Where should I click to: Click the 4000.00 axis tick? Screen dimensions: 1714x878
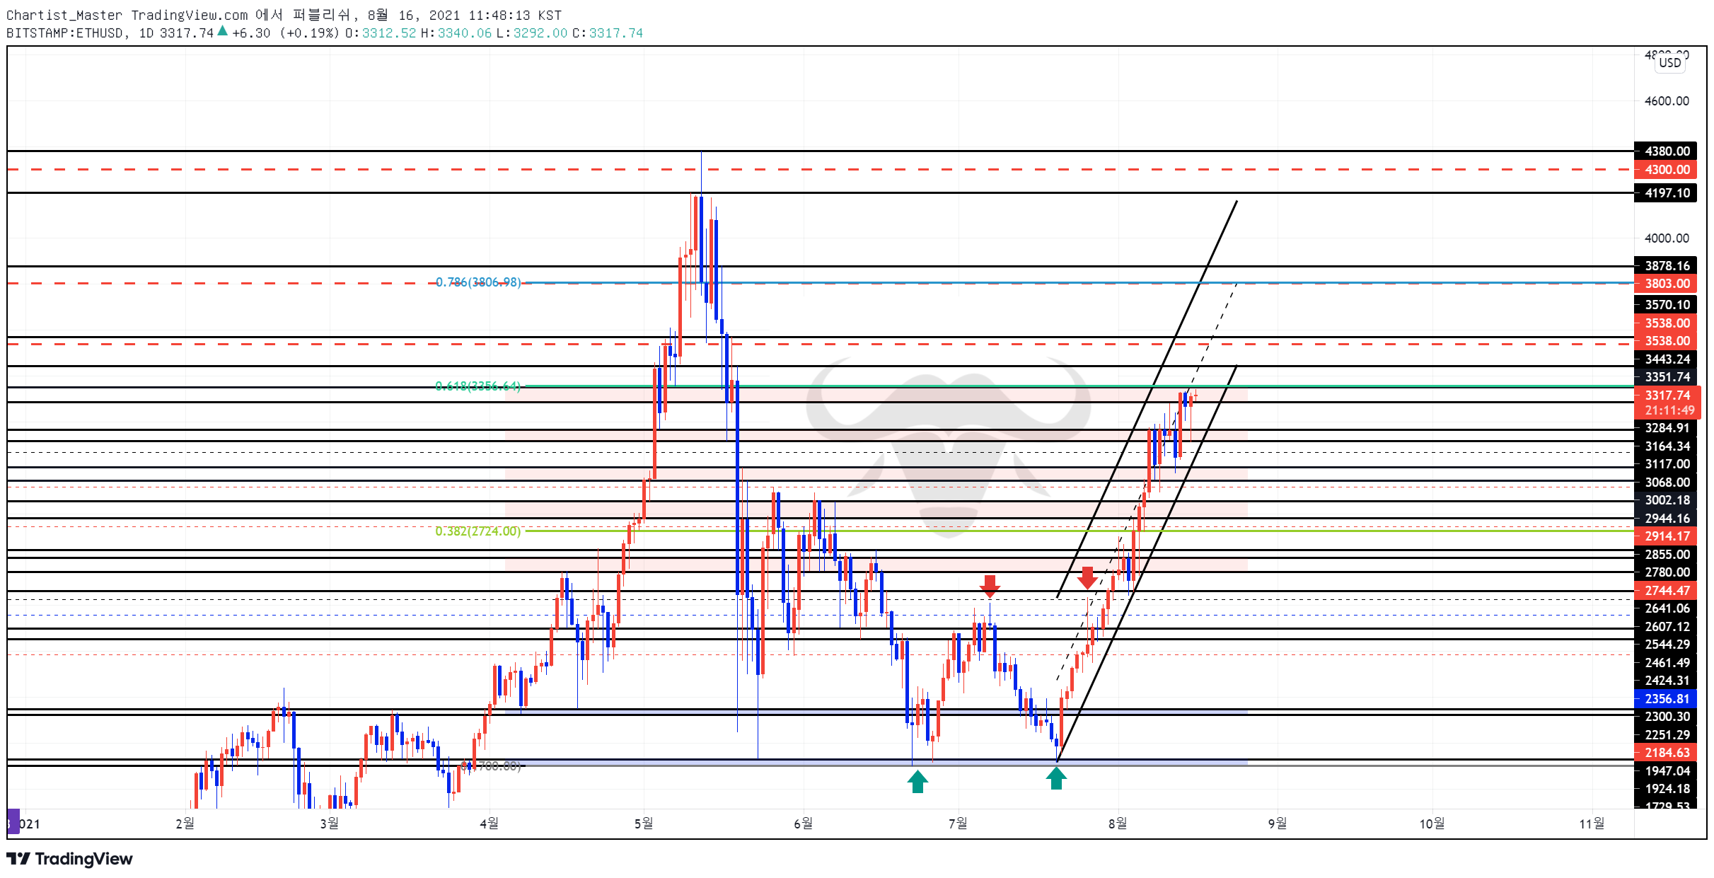click(x=1667, y=238)
